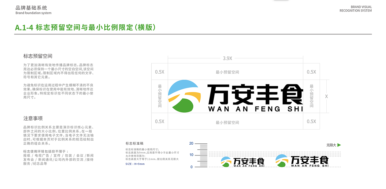Click the smallest 万安丰食 wordmark beside the ruler
The width and height of the screenshot is (386, 189).
point(249,161)
